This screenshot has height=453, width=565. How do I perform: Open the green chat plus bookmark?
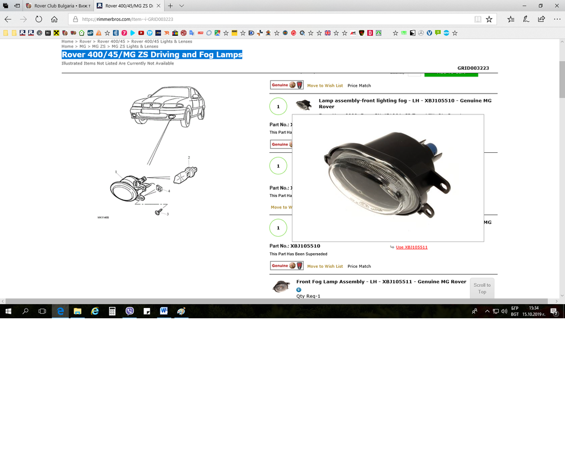[x=438, y=33]
